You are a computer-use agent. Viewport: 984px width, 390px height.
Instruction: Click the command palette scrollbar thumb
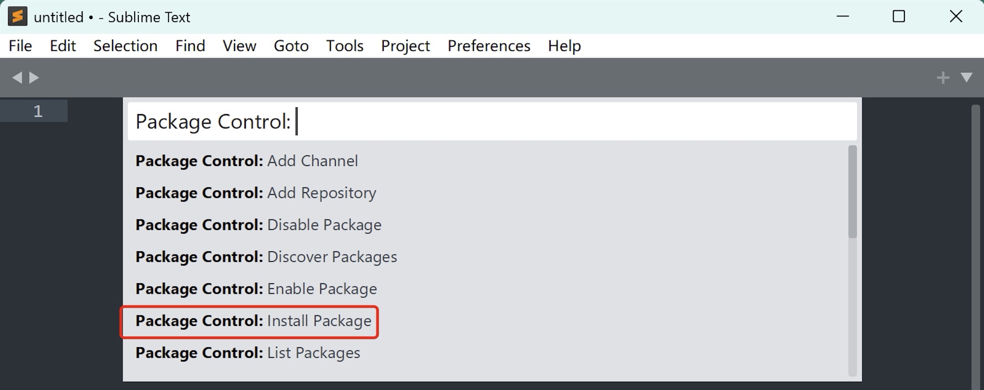[x=852, y=191]
